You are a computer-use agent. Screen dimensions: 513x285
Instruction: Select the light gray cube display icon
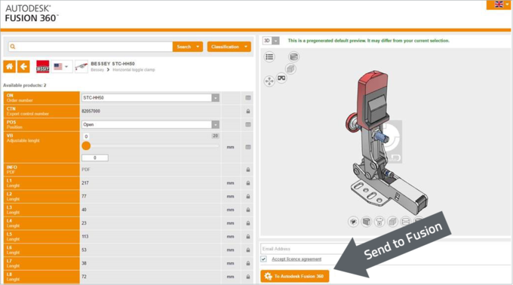(392, 222)
